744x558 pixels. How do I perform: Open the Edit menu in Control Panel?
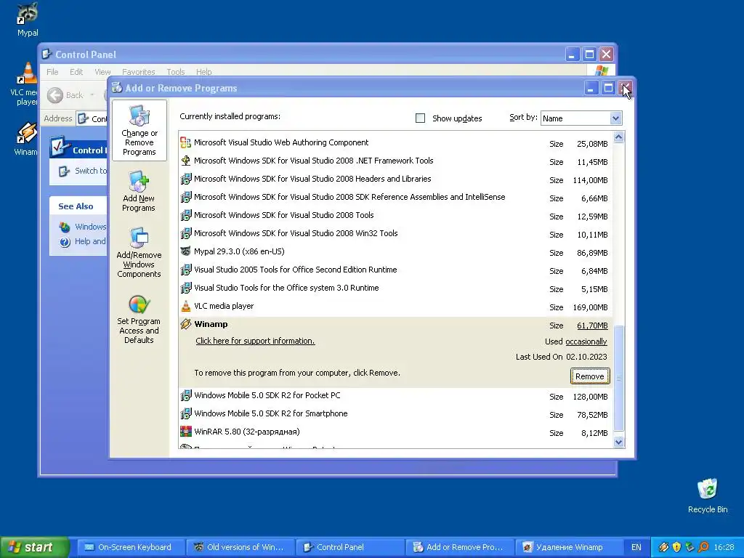(x=76, y=72)
